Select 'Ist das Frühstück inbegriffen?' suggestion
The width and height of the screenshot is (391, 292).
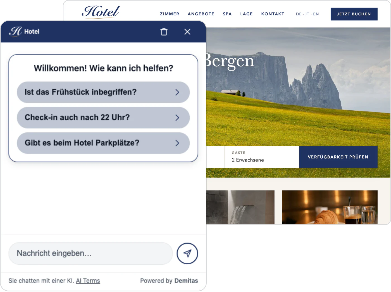103,92
